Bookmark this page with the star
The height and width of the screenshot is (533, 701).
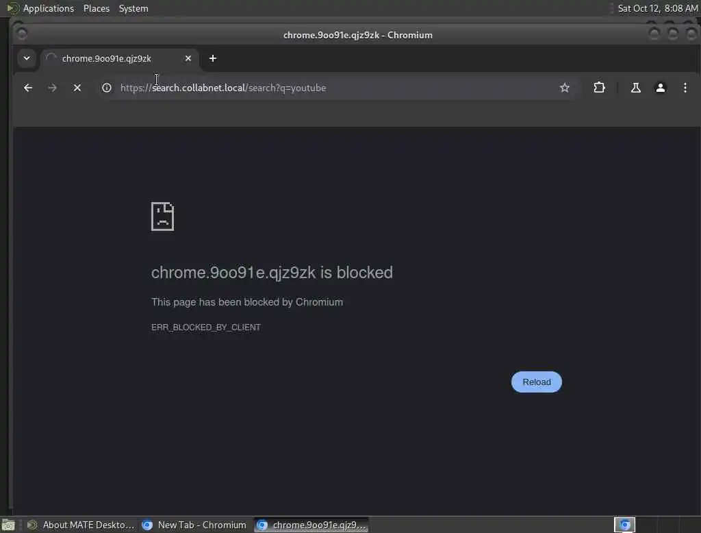coord(565,88)
